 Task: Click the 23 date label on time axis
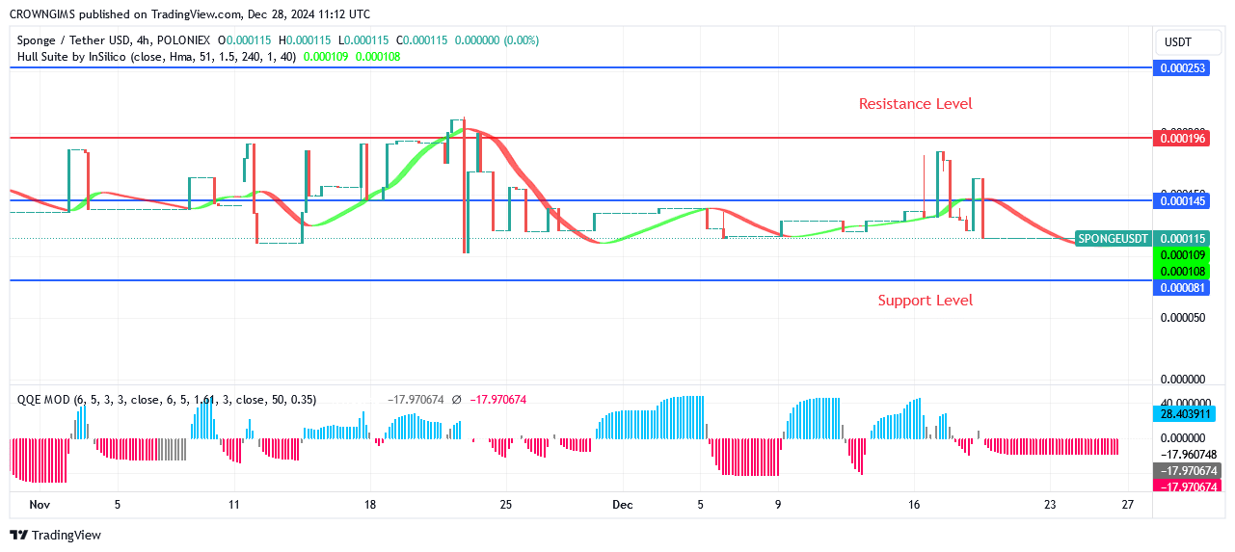click(1050, 505)
